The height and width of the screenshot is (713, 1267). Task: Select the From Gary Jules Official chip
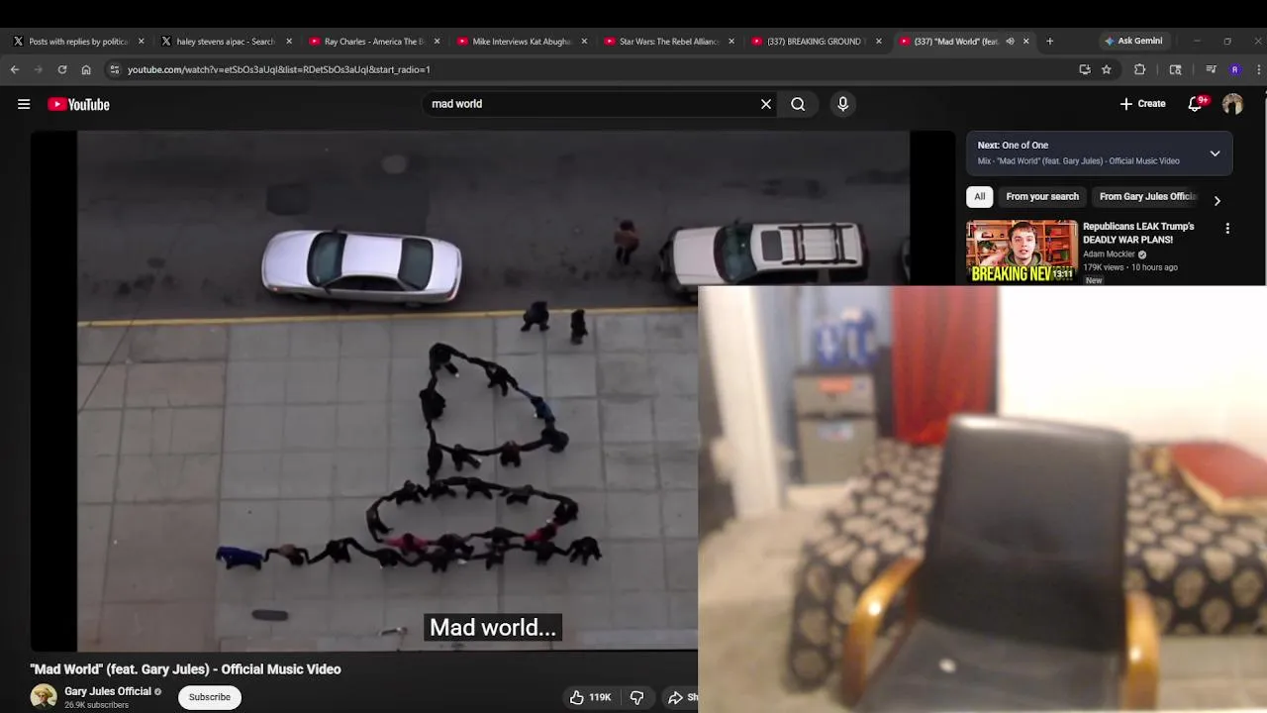(x=1148, y=196)
